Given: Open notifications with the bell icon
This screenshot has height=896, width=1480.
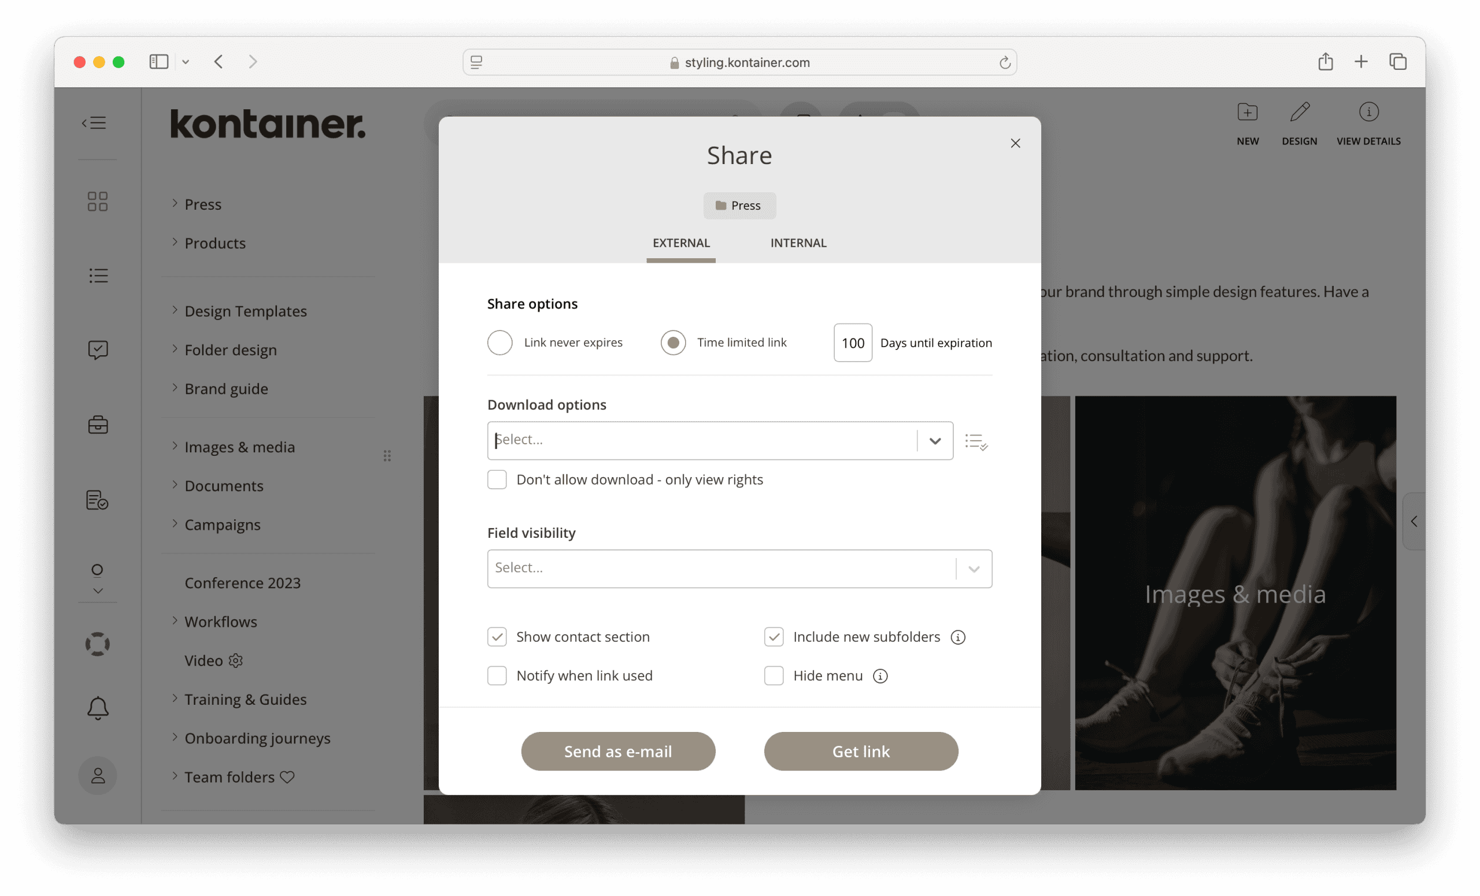Looking at the screenshot, I should (x=97, y=708).
